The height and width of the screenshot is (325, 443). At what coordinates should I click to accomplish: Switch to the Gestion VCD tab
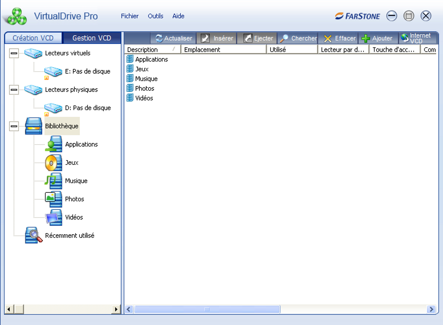[x=92, y=38]
